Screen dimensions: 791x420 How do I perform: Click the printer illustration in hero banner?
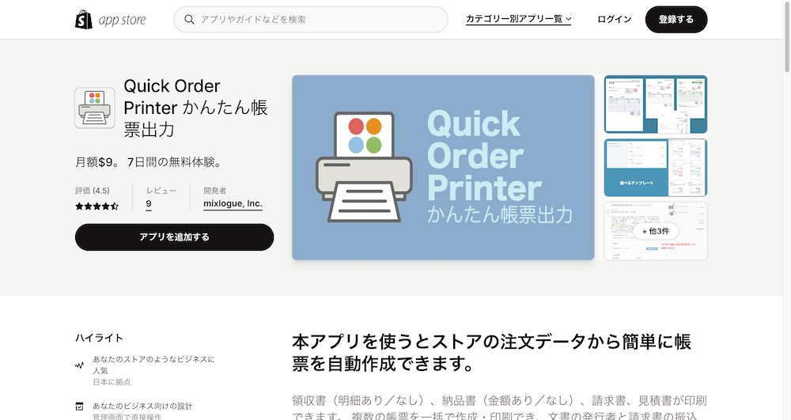click(364, 168)
